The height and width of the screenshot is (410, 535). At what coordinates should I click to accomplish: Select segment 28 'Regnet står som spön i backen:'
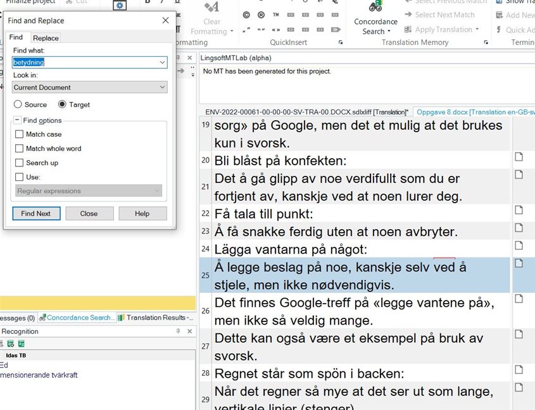pos(362,374)
